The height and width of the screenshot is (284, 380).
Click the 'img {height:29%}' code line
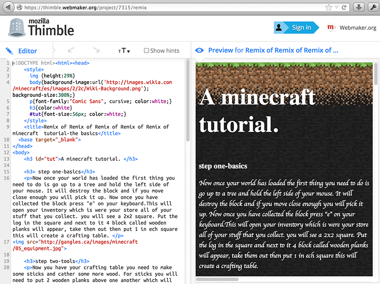52,76
